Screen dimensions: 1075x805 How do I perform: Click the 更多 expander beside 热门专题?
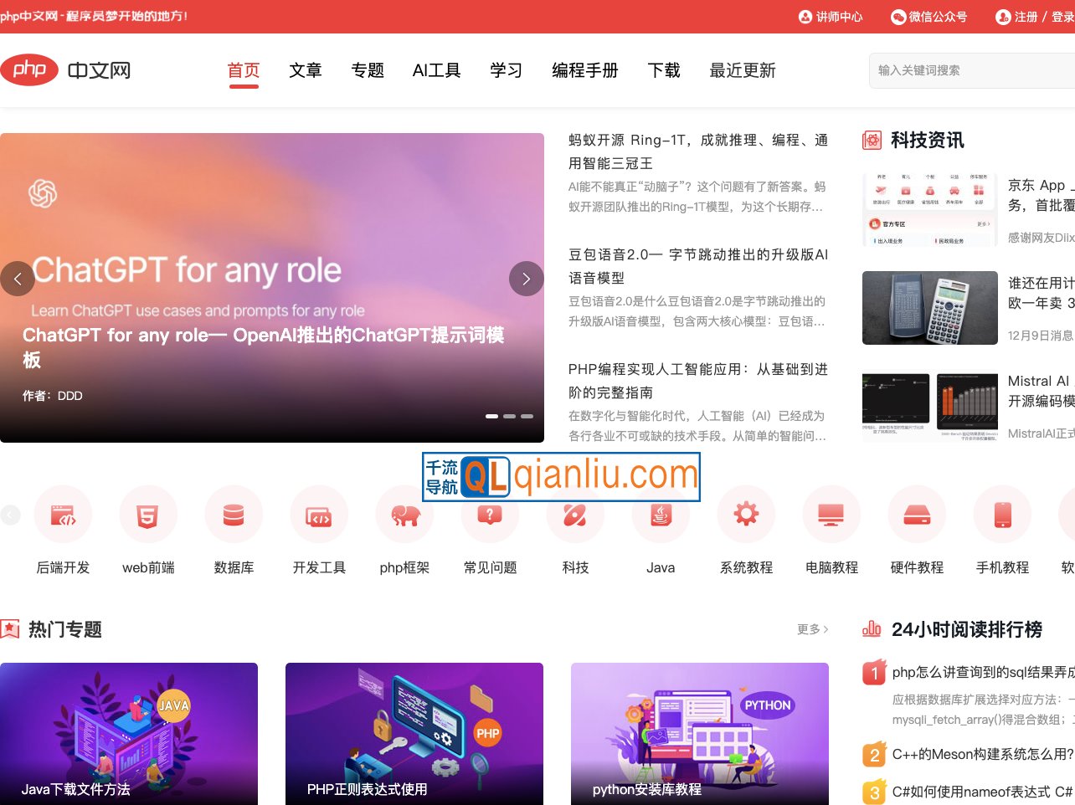pos(810,629)
